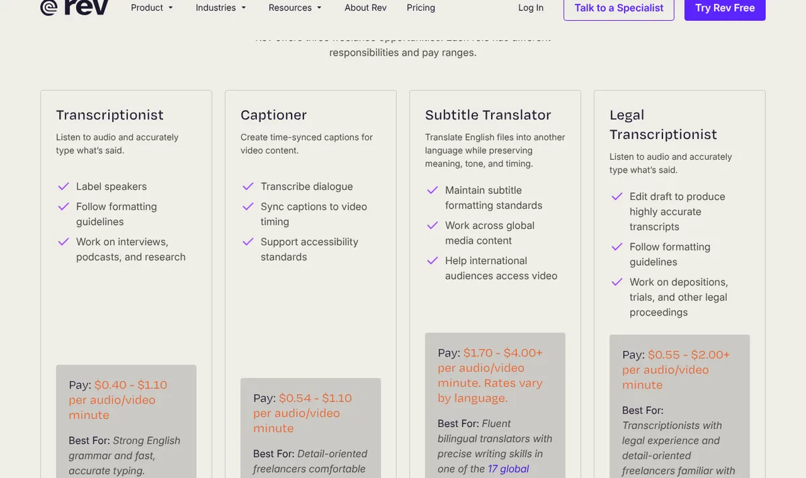
Task: Click checkmark beside Support accessibility standards
Action: click(249, 242)
